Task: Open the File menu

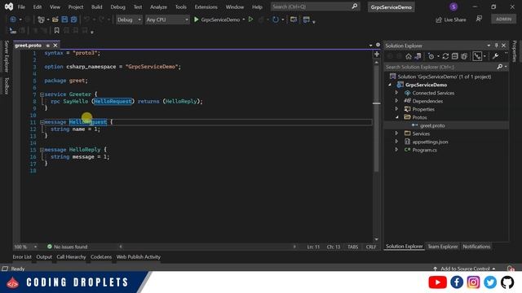Action: pos(21,7)
